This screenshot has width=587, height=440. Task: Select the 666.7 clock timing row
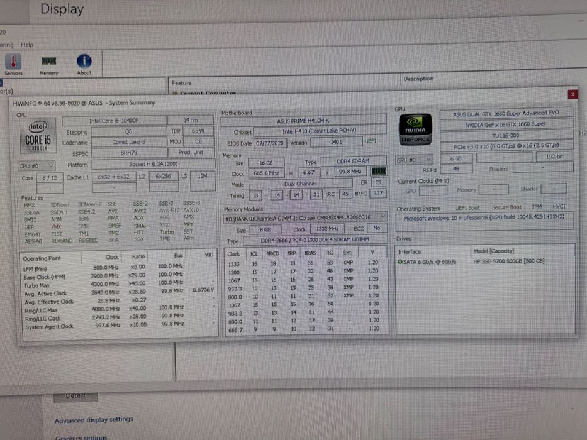[305, 329]
